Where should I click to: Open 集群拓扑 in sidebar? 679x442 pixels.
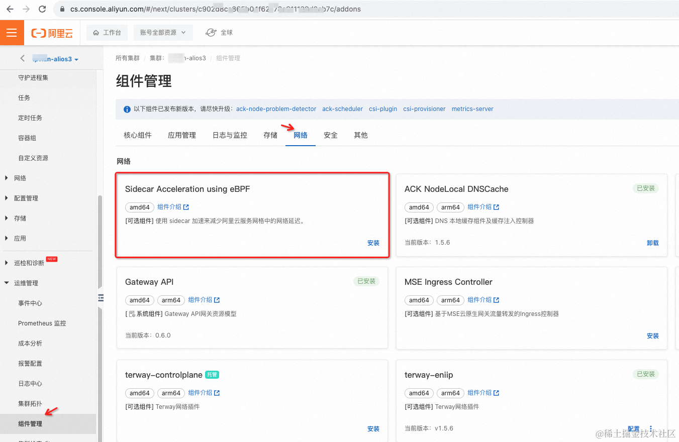[x=30, y=404]
